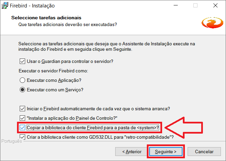Click the Português language label
Screen dimensions: 226x161
tap(11, 141)
